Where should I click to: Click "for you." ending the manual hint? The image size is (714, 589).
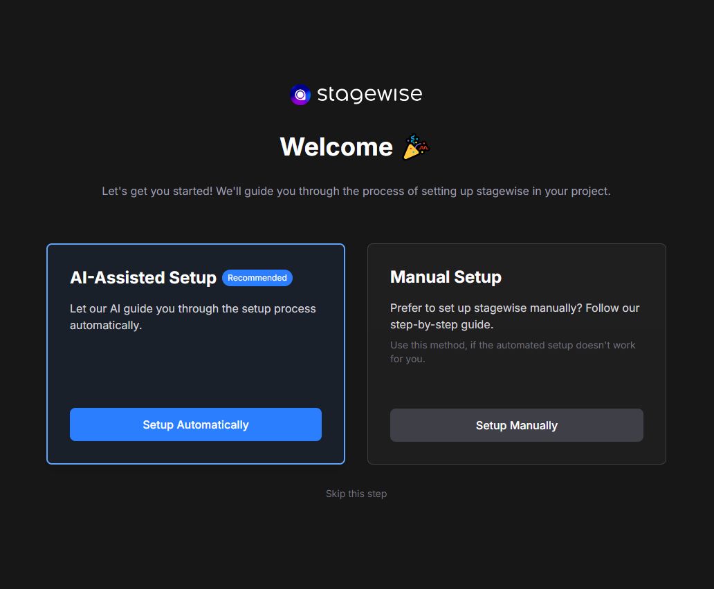[x=408, y=359]
